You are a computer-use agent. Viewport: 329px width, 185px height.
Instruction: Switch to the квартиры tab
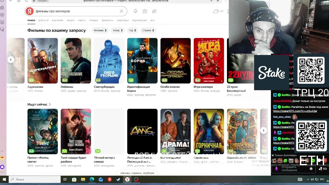coord(123,20)
